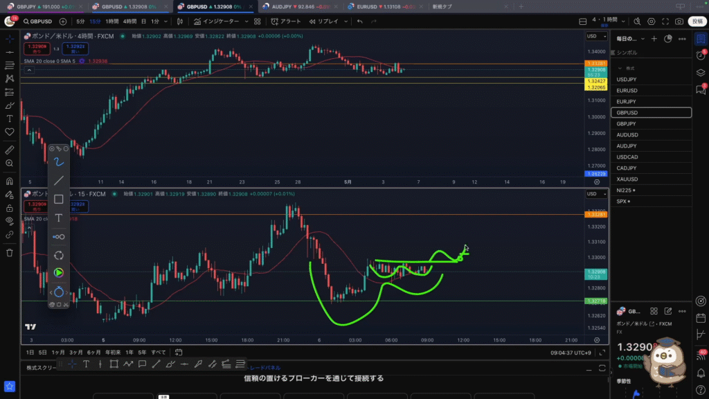
Task: Add symbol with plus icon in watchlist
Action: coord(654,39)
